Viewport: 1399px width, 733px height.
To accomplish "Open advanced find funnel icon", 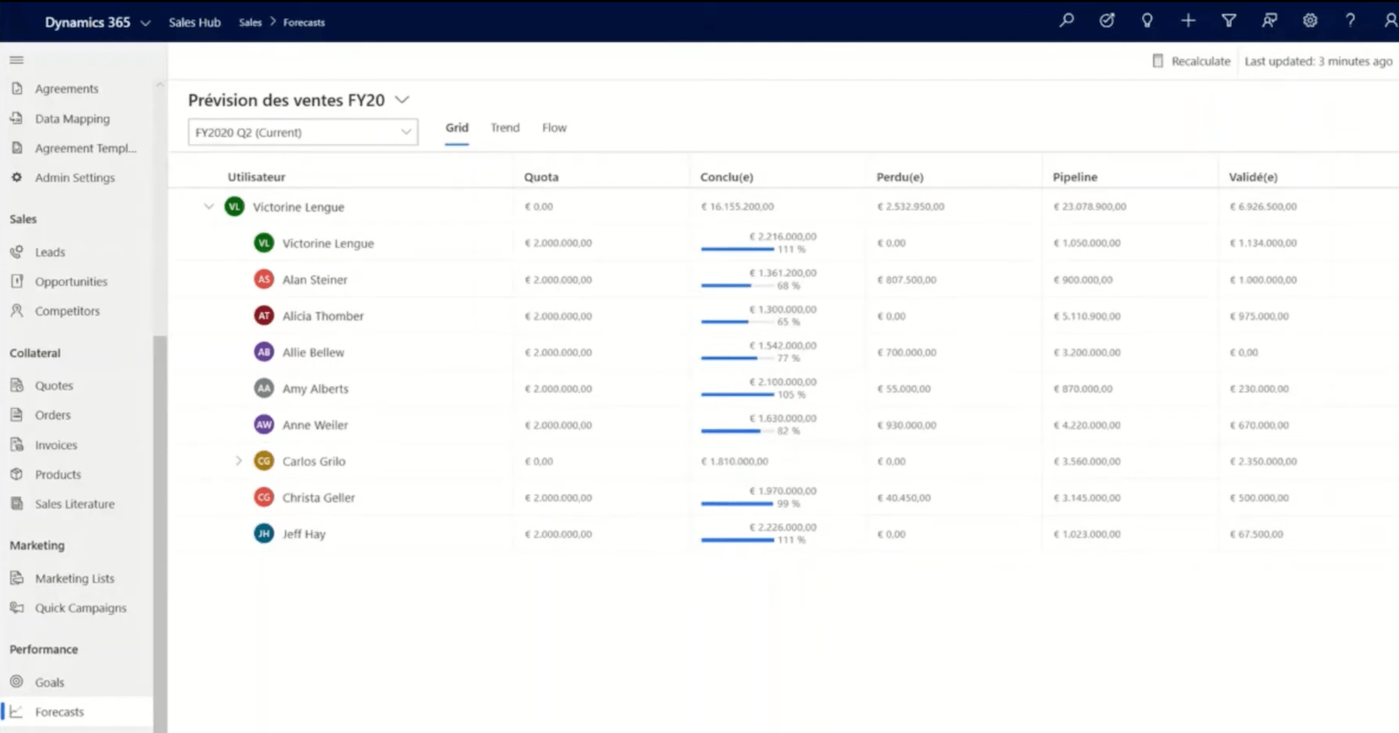I will pos(1228,20).
